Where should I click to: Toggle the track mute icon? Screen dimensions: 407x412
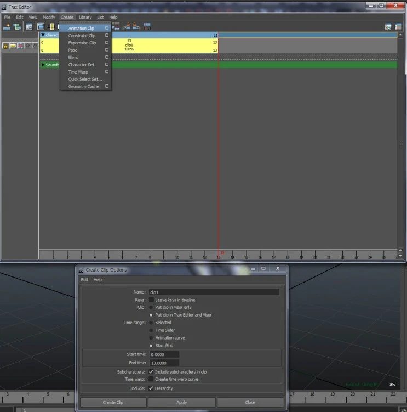20,46
